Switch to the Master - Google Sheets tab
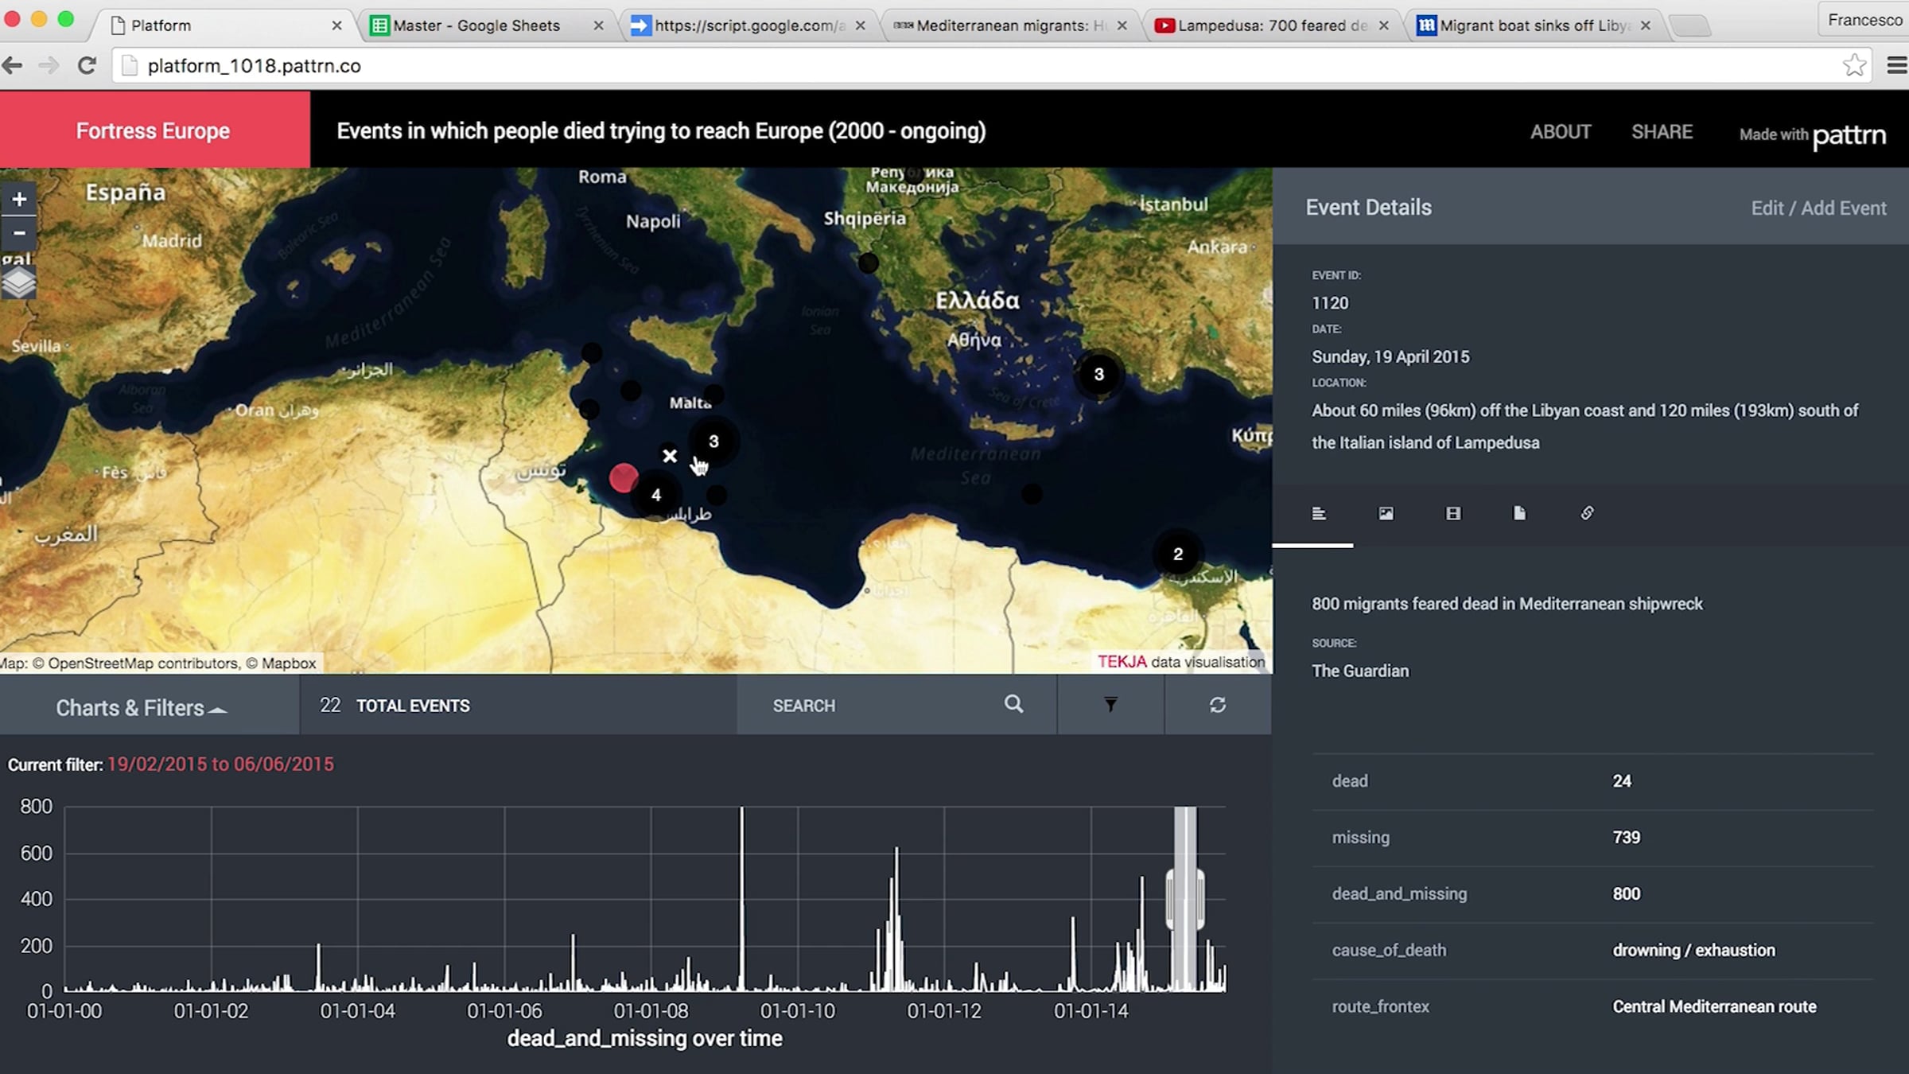 tap(476, 25)
